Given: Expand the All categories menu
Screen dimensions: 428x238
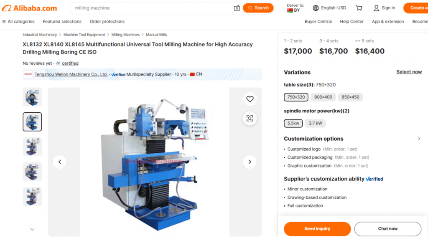Looking at the screenshot, I should click(x=18, y=22).
